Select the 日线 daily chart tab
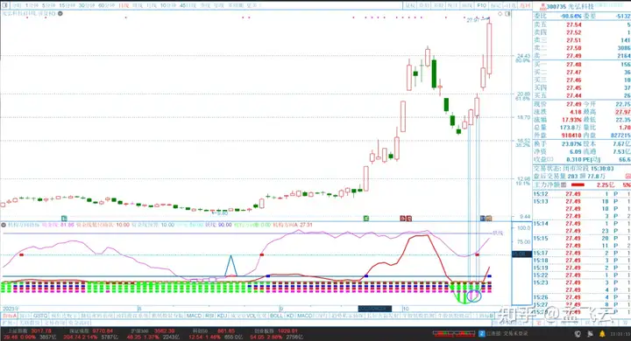Image resolution: width=631 pixels, height=341 pixels. [x=124, y=5]
